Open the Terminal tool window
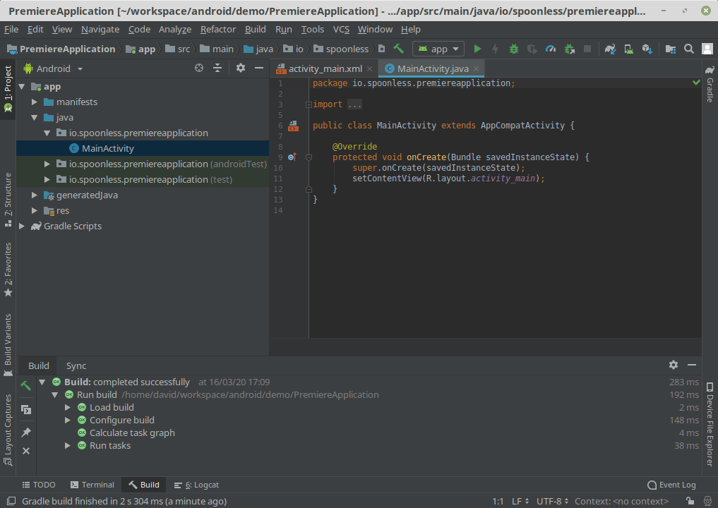The height and width of the screenshot is (508, 718). (92, 485)
